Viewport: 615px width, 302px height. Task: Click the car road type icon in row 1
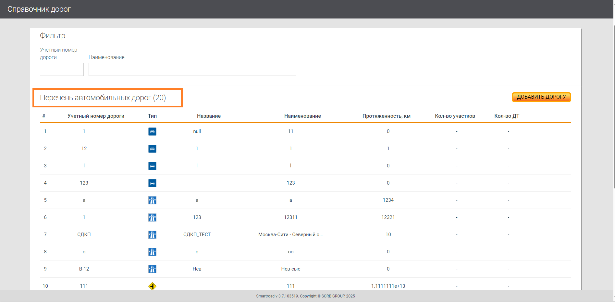[x=152, y=131]
